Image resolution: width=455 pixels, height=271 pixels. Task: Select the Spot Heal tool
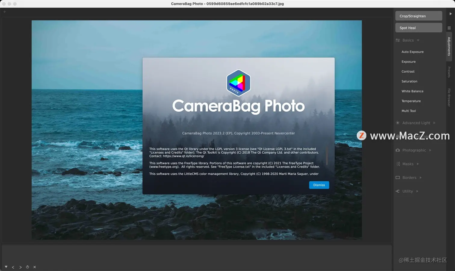(x=419, y=28)
